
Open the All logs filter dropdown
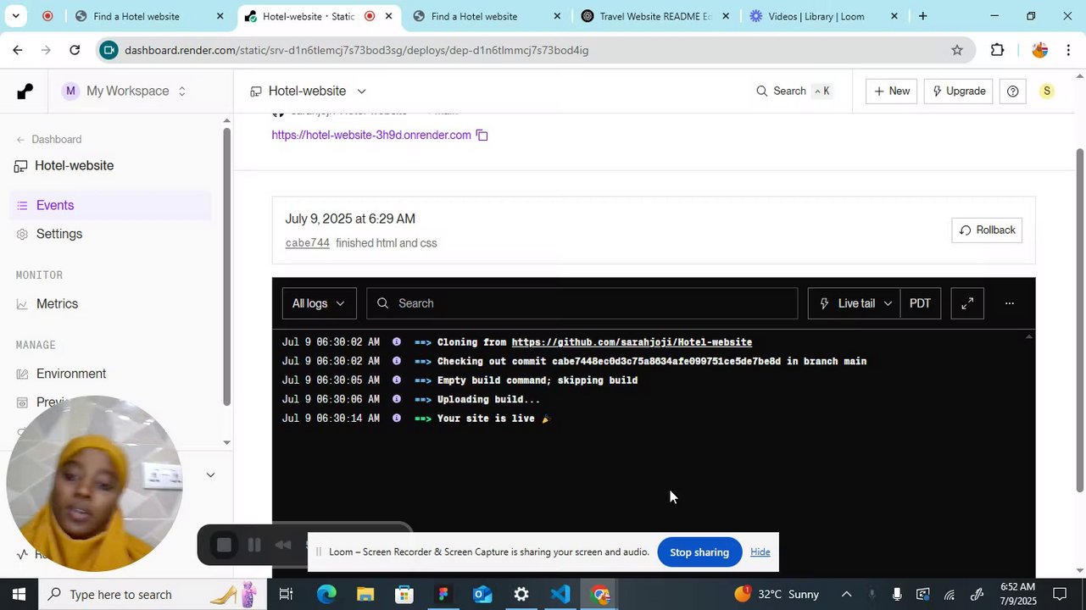(x=319, y=303)
